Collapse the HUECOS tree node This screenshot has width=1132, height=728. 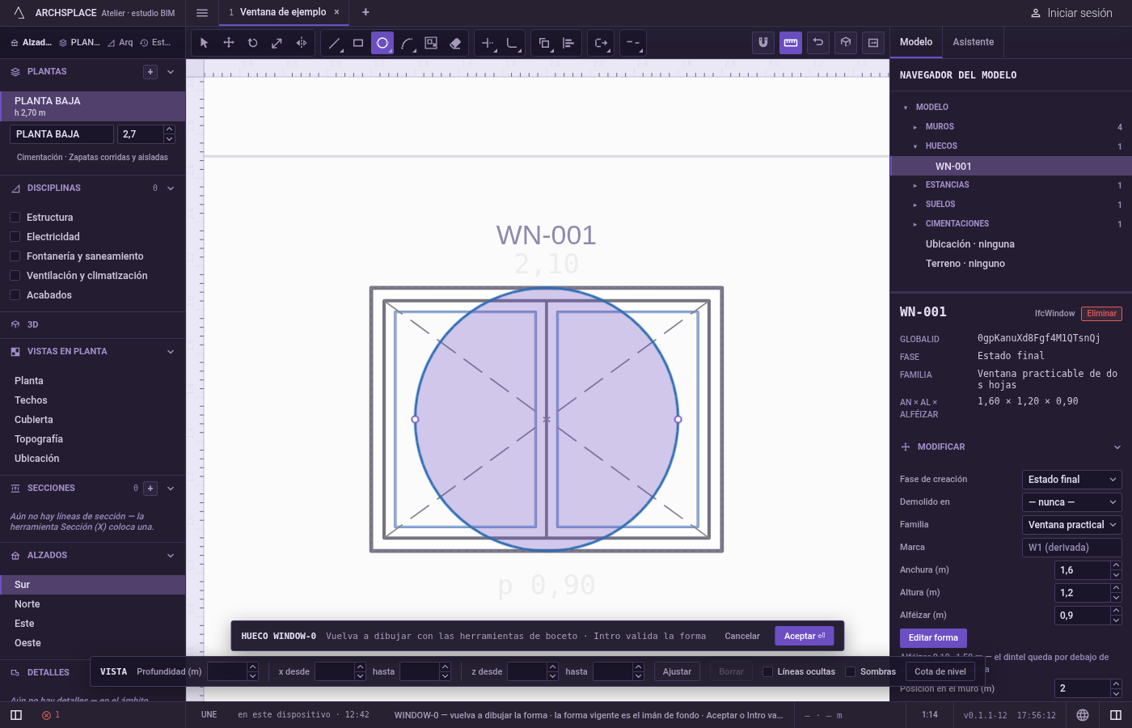[x=915, y=146]
